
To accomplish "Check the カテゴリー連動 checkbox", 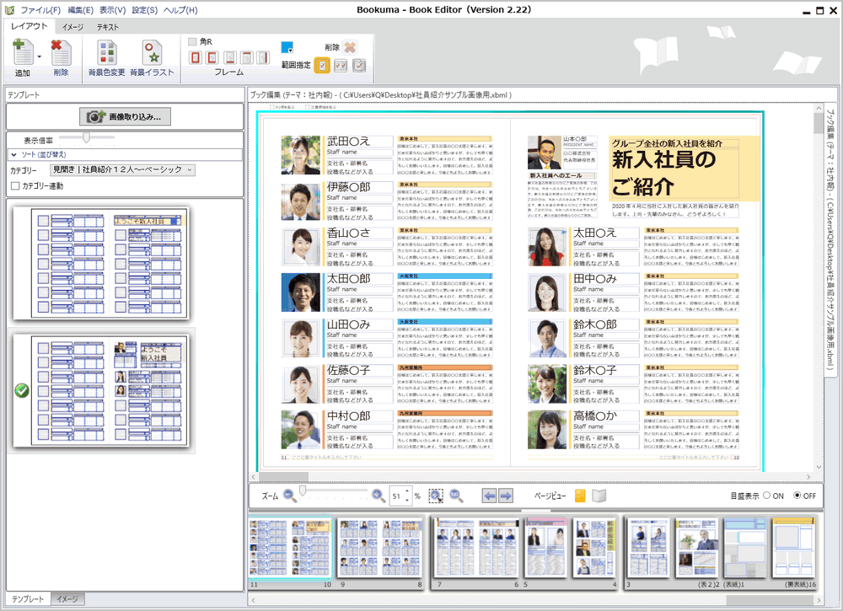I will click(15, 185).
